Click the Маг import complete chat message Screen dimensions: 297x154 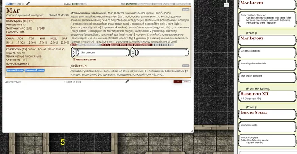pyautogui.click(x=267, y=77)
